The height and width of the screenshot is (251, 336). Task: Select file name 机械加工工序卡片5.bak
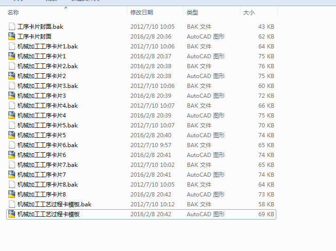(48, 125)
